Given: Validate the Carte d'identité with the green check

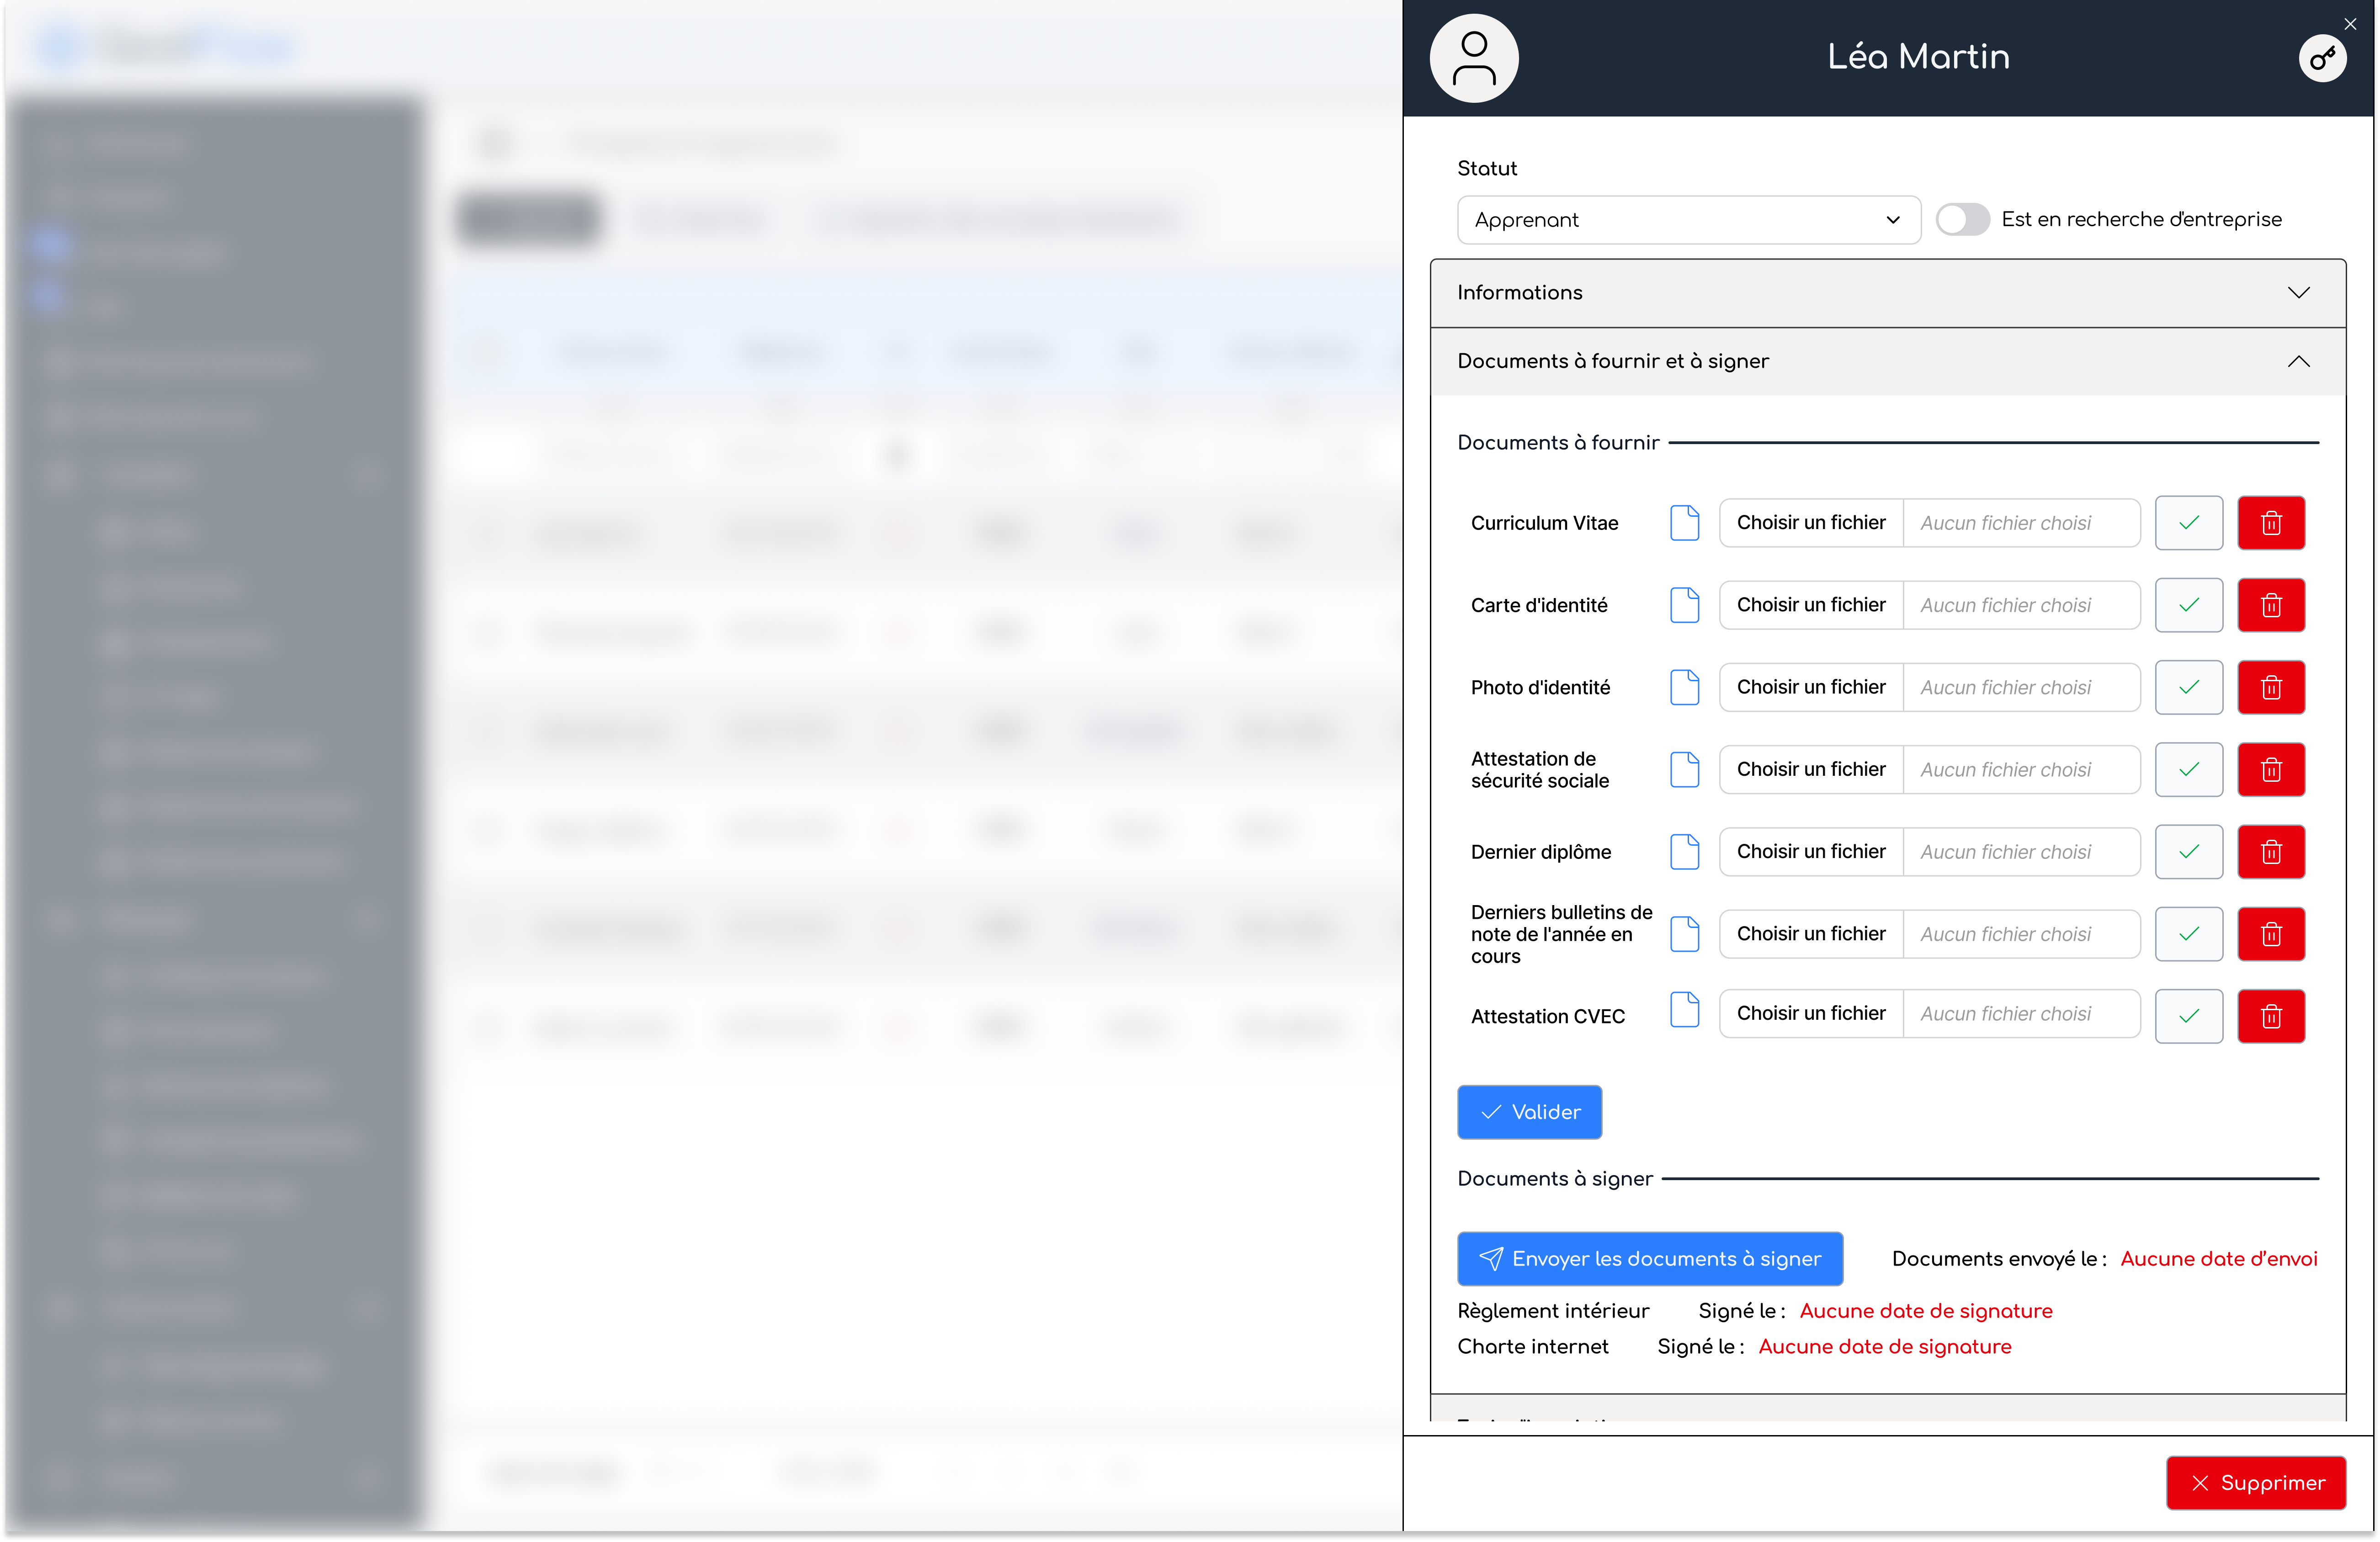Looking at the screenshot, I should click(x=2188, y=605).
